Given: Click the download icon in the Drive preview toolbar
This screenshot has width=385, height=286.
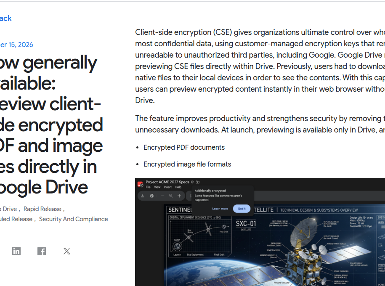Looking at the screenshot, I should [142, 196].
